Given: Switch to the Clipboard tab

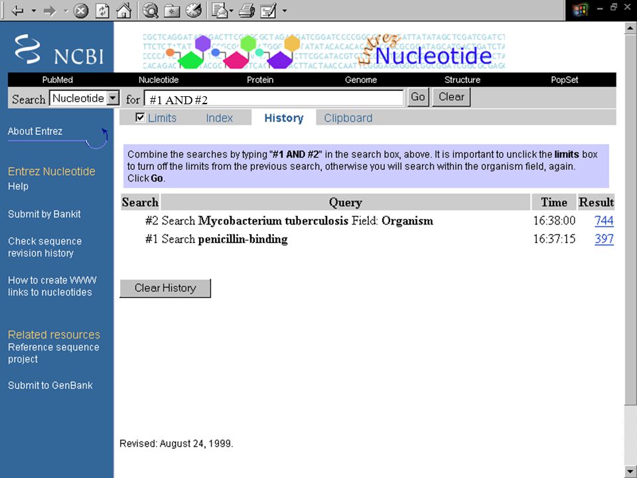Looking at the screenshot, I should click(x=348, y=118).
